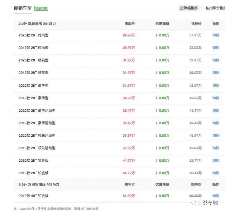Click 询价 for 2019款 28T 豪华型
The width and height of the screenshot is (225, 212).
click(x=216, y=98)
